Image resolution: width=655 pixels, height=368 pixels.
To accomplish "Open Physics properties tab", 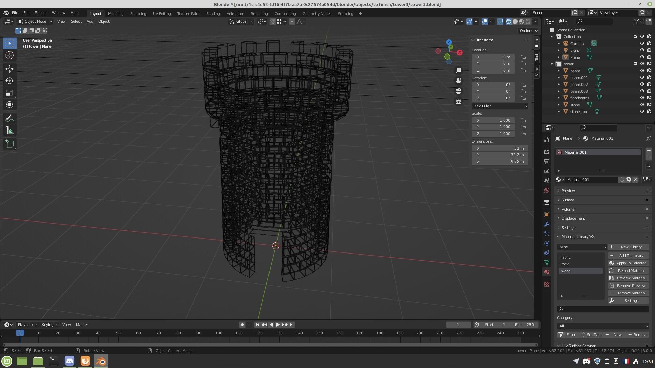I will click(547, 243).
